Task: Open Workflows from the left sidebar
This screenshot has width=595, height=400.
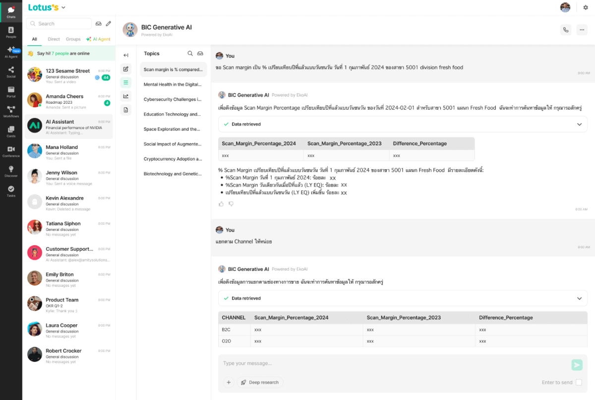Action: (x=11, y=112)
